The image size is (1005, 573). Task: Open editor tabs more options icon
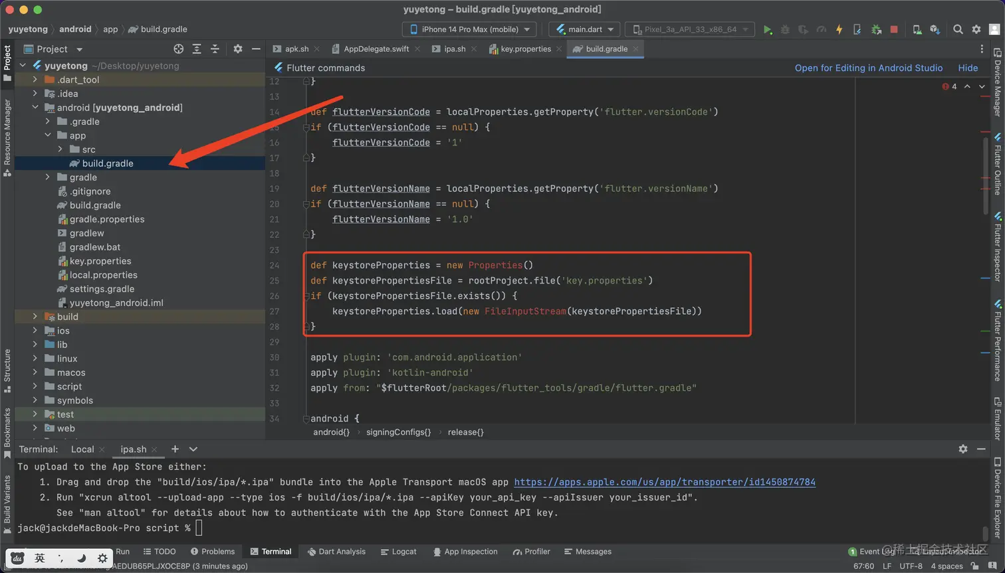click(x=982, y=49)
